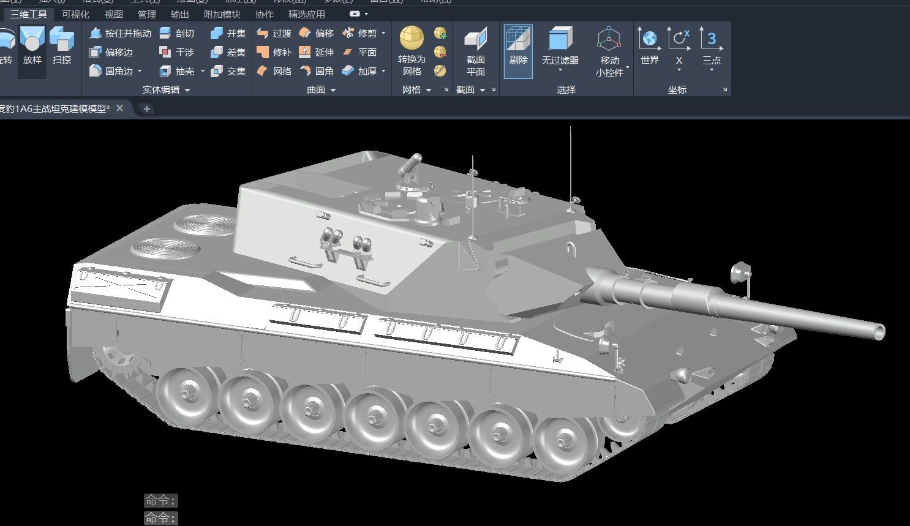Choose the surface 延伸 (Extend) tool
910x526 pixels.
[317, 52]
